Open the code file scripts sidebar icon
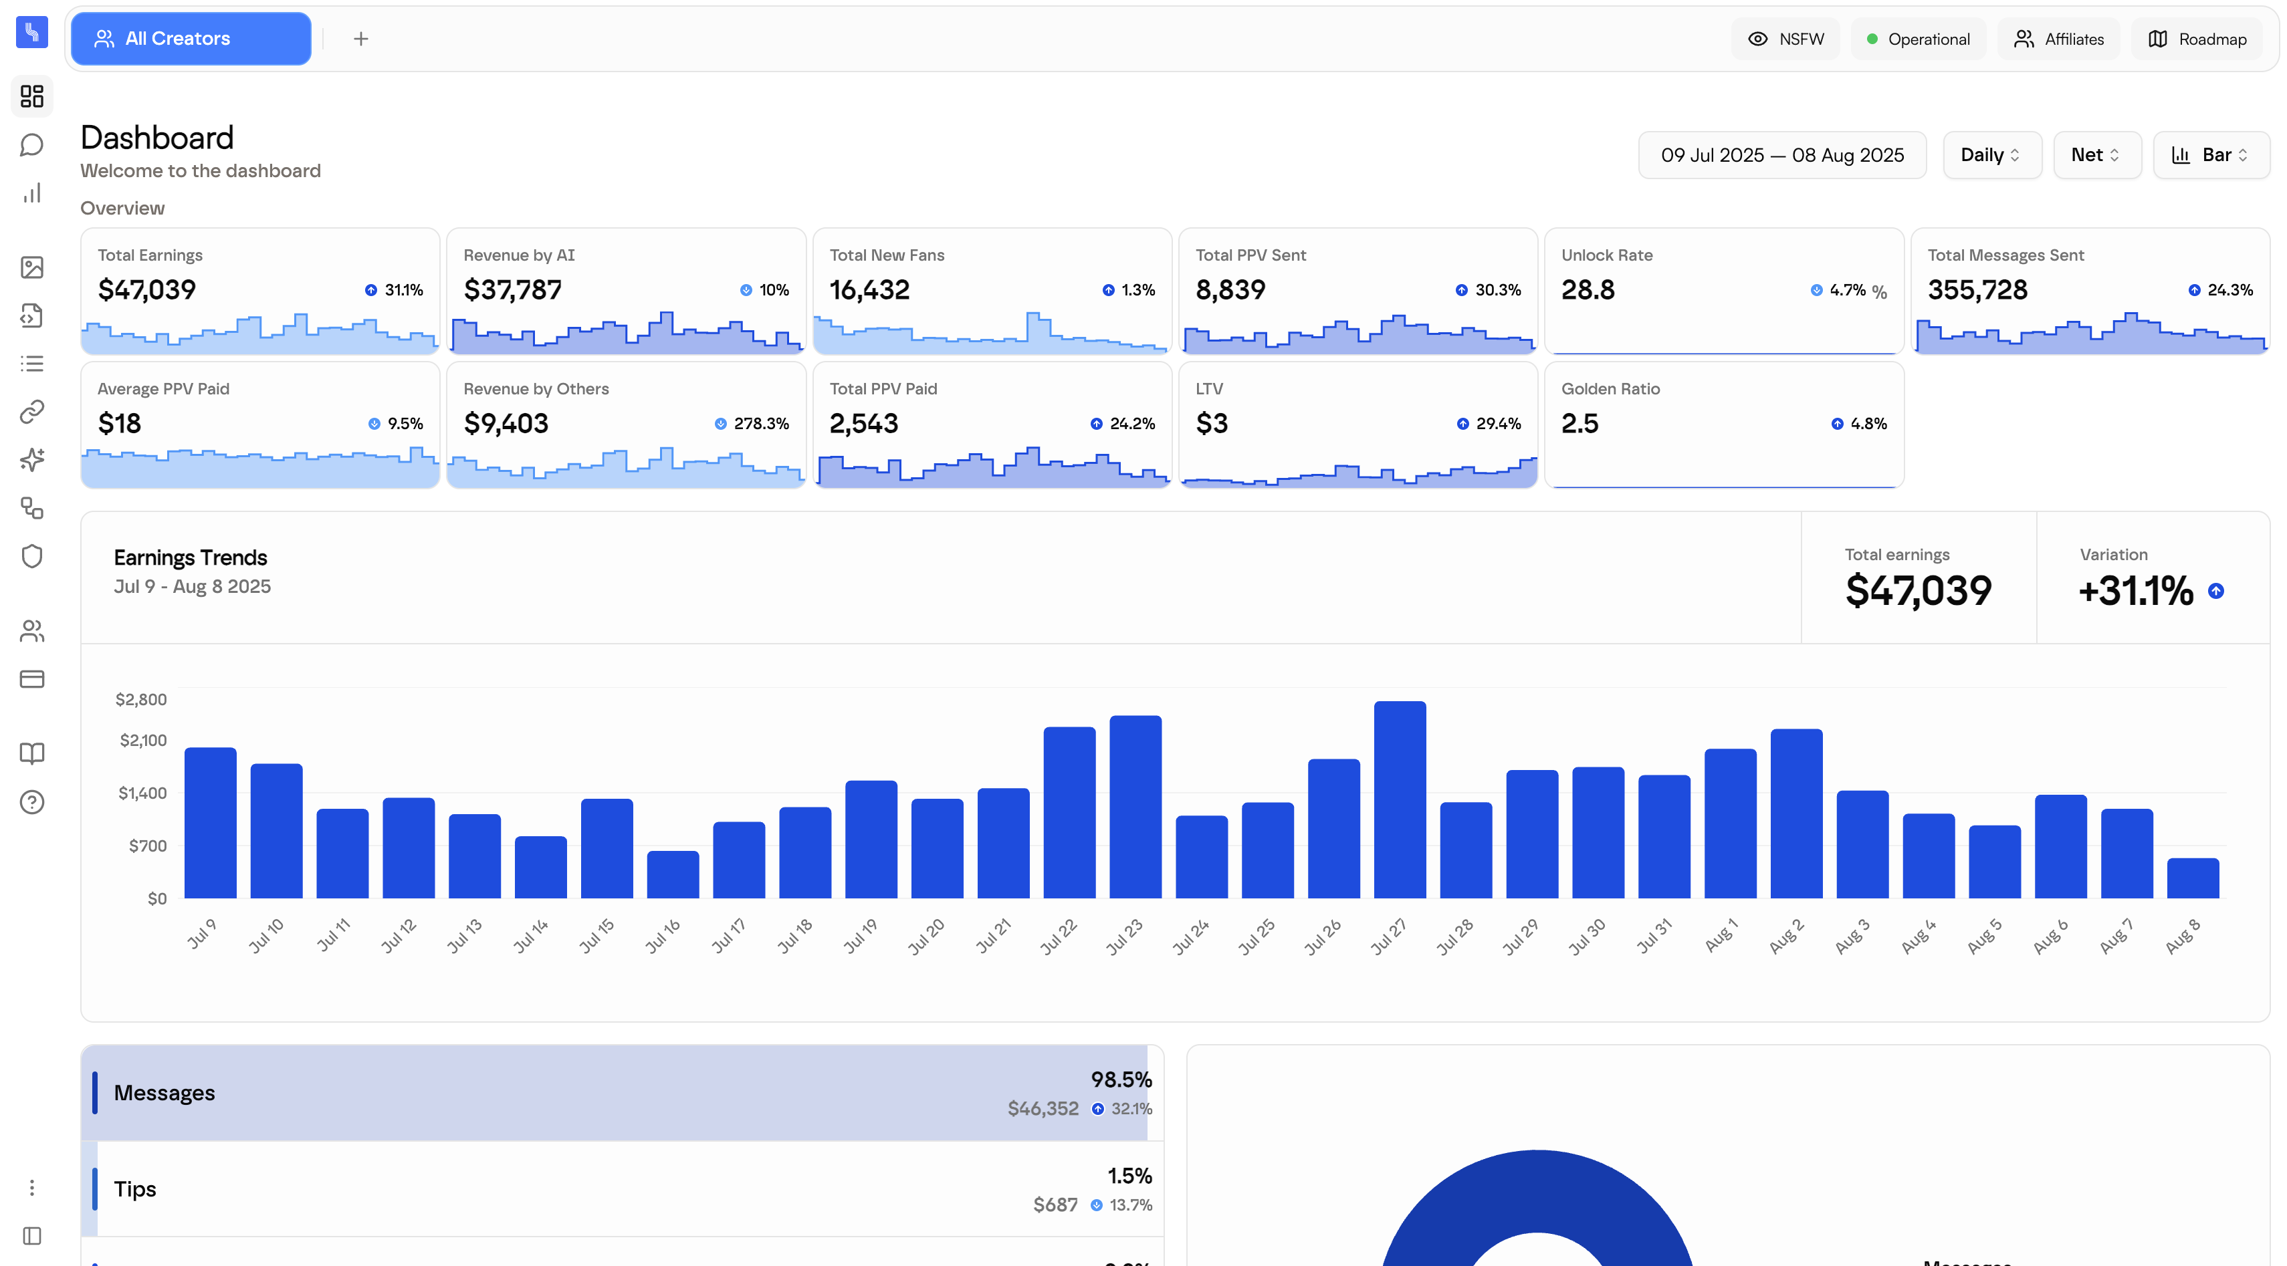The width and height of the screenshot is (2287, 1266). (32, 315)
